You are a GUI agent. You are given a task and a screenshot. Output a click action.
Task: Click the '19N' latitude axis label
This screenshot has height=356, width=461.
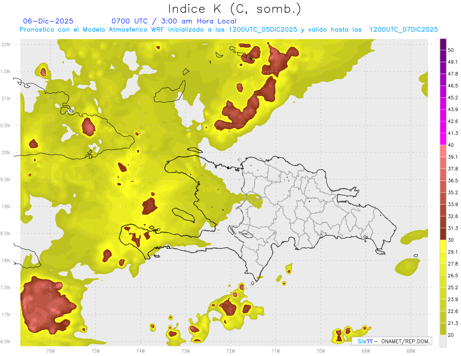6,207
